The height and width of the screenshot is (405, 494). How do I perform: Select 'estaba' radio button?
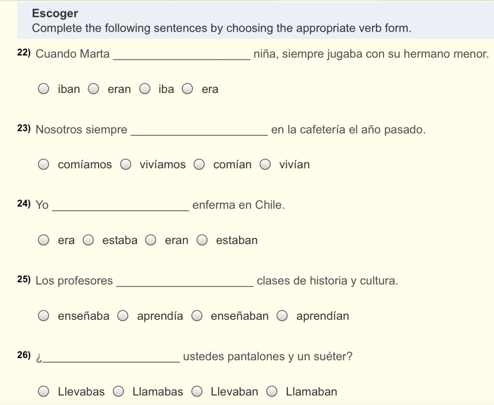coord(89,240)
